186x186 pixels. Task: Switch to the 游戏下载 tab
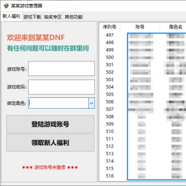coord(32,17)
